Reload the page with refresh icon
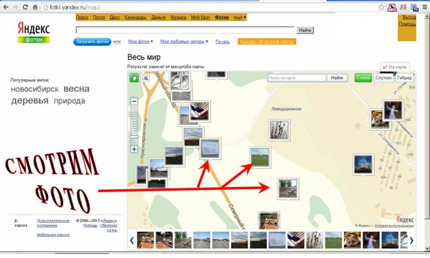430x258 pixels. click(x=25, y=8)
